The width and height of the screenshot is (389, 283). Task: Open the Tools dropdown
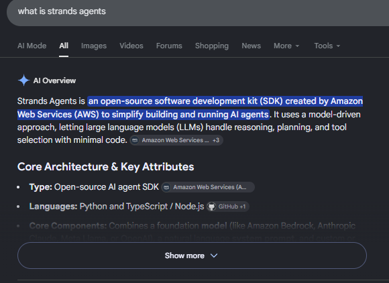point(327,46)
